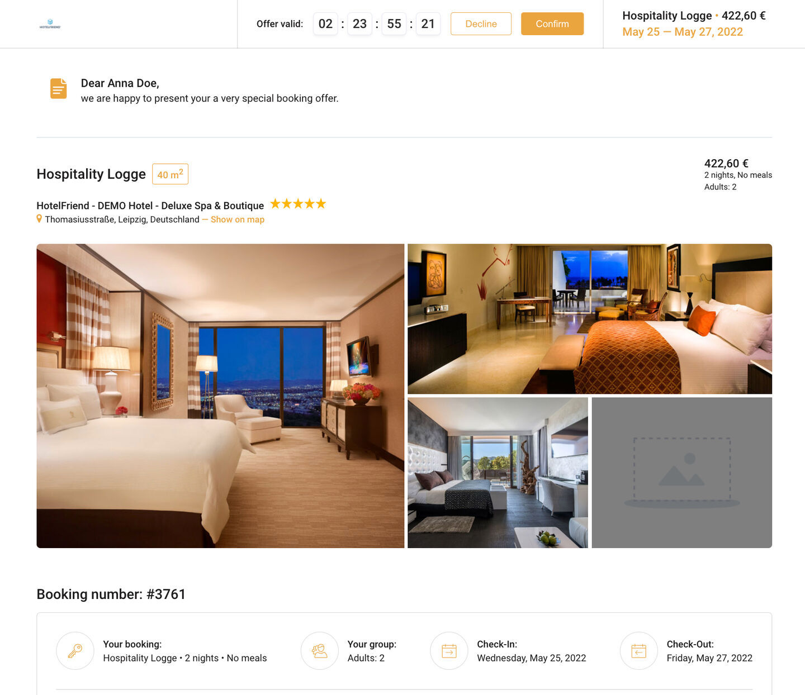Open the orange bedspread room photo
The width and height of the screenshot is (805, 695).
[590, 319]
